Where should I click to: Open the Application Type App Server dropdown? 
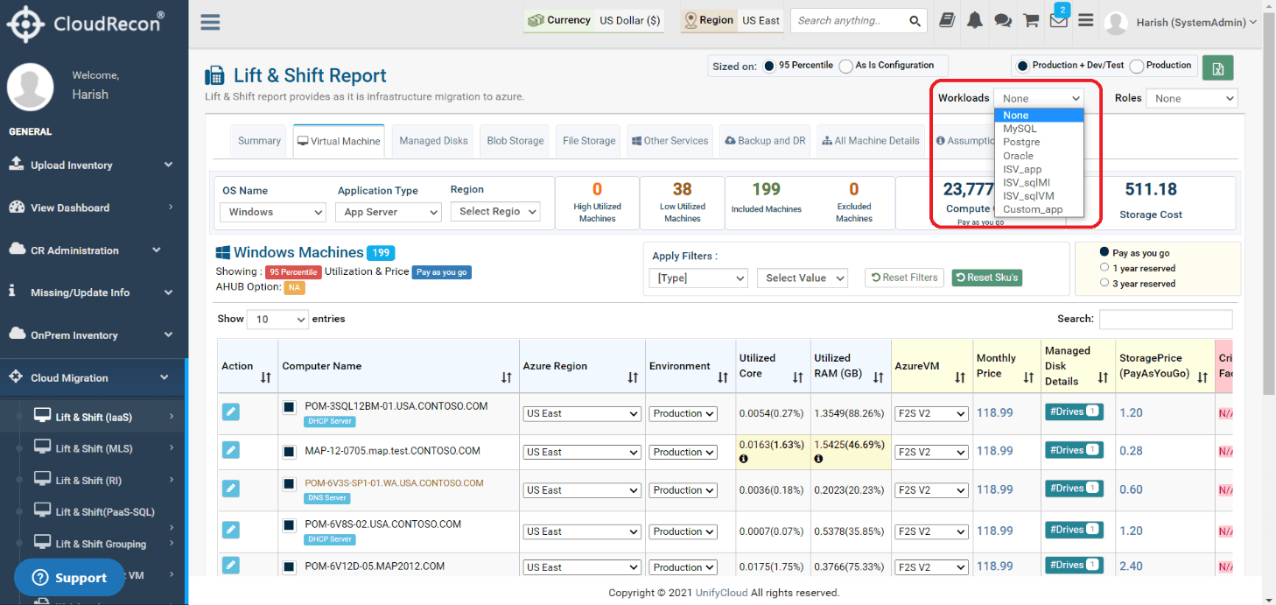coord(389,212)
